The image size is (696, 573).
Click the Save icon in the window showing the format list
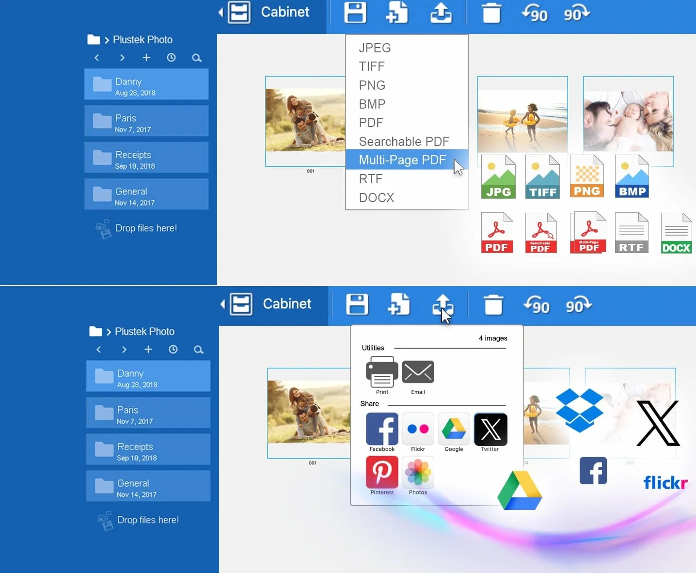pyautogui.click(x=355, y=13)
